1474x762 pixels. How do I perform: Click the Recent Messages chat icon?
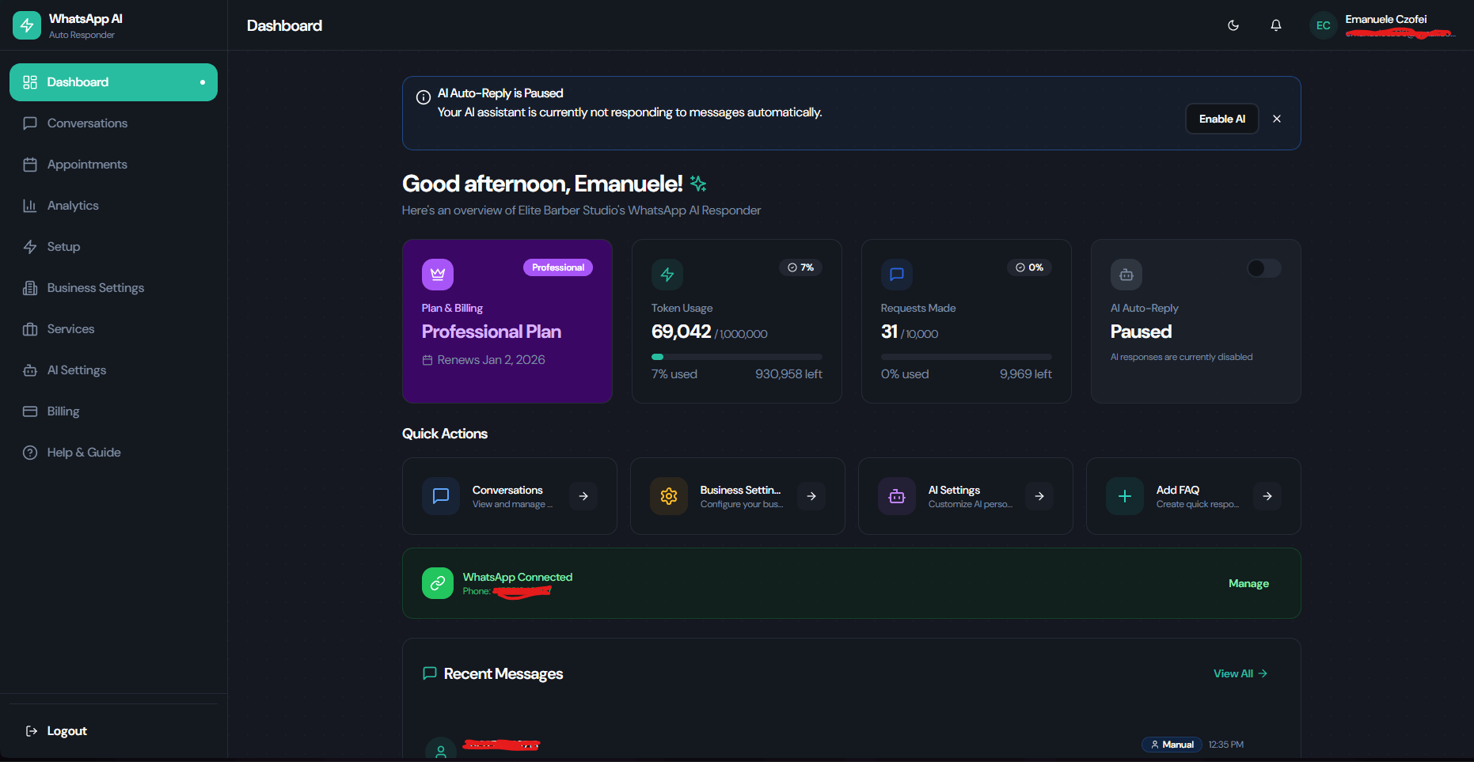430,673
